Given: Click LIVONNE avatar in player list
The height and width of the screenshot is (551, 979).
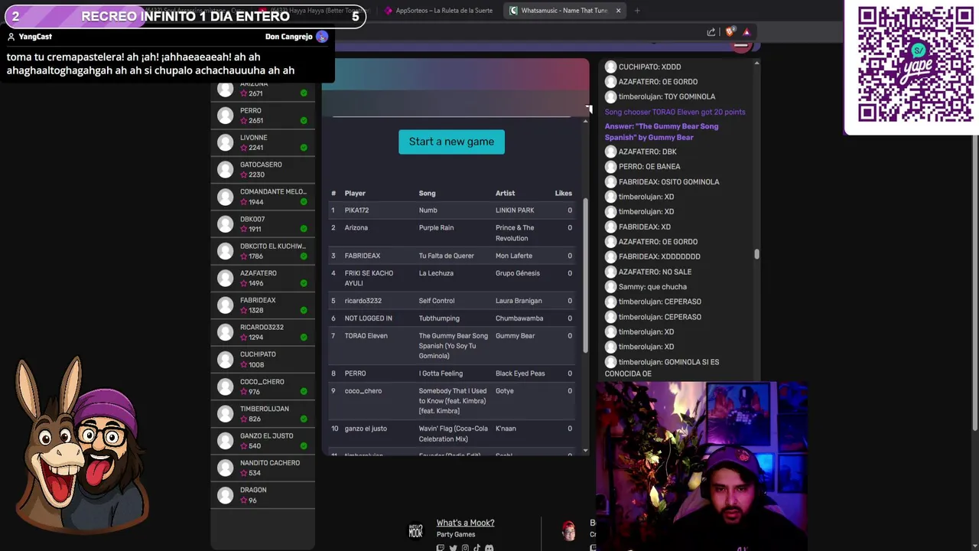Looking at the screenshot, I should [225, 142].
